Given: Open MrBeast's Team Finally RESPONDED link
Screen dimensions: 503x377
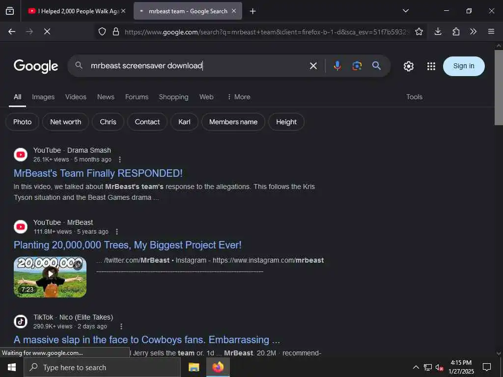Looking at the screenshot, I should [98, 173].
